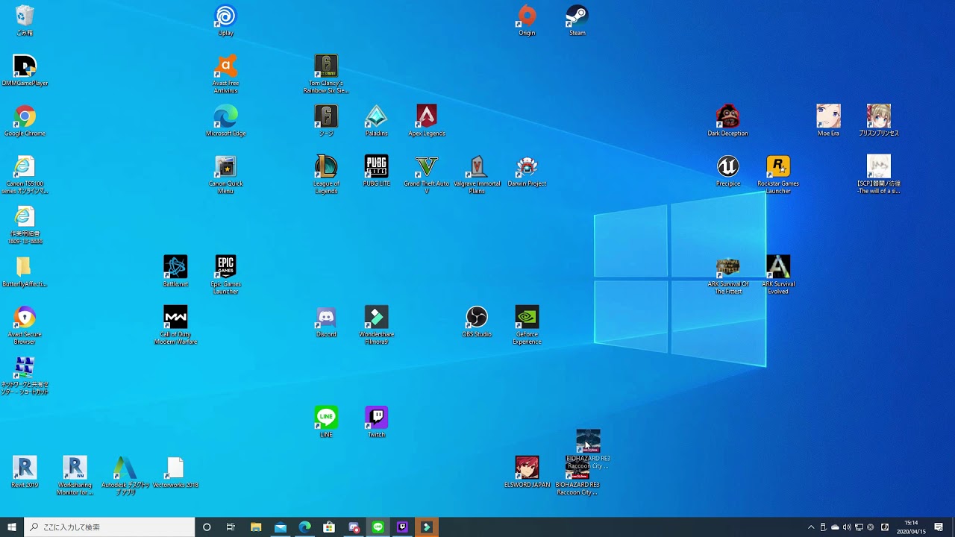Click the Apex Legends shortcut
Viewport: 955px width, 537px height.
426,121
